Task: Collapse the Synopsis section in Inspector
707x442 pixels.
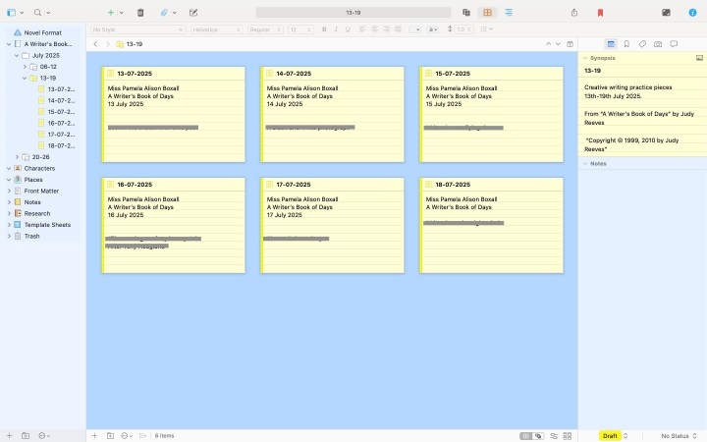Action: (x=585, y=59)
